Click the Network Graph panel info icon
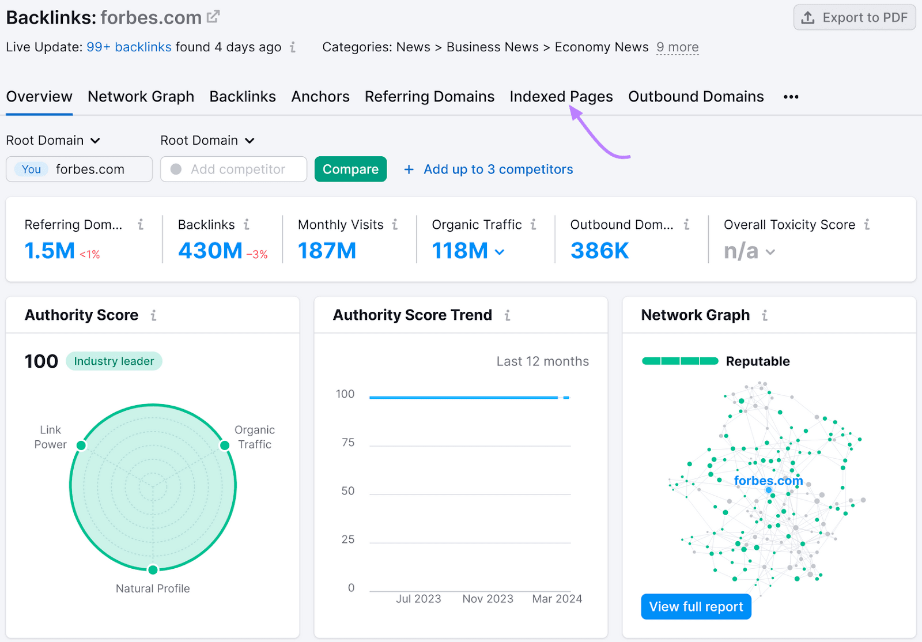The image size is (922, 642). 765,315
